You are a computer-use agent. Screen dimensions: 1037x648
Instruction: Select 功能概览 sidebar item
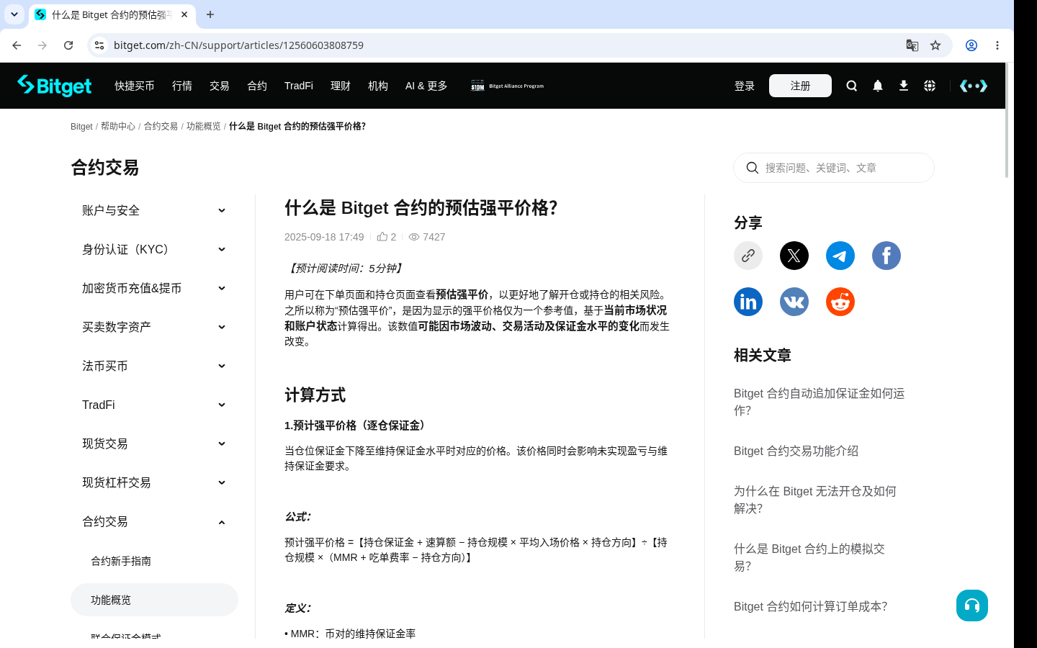click(x=154, y=600)
